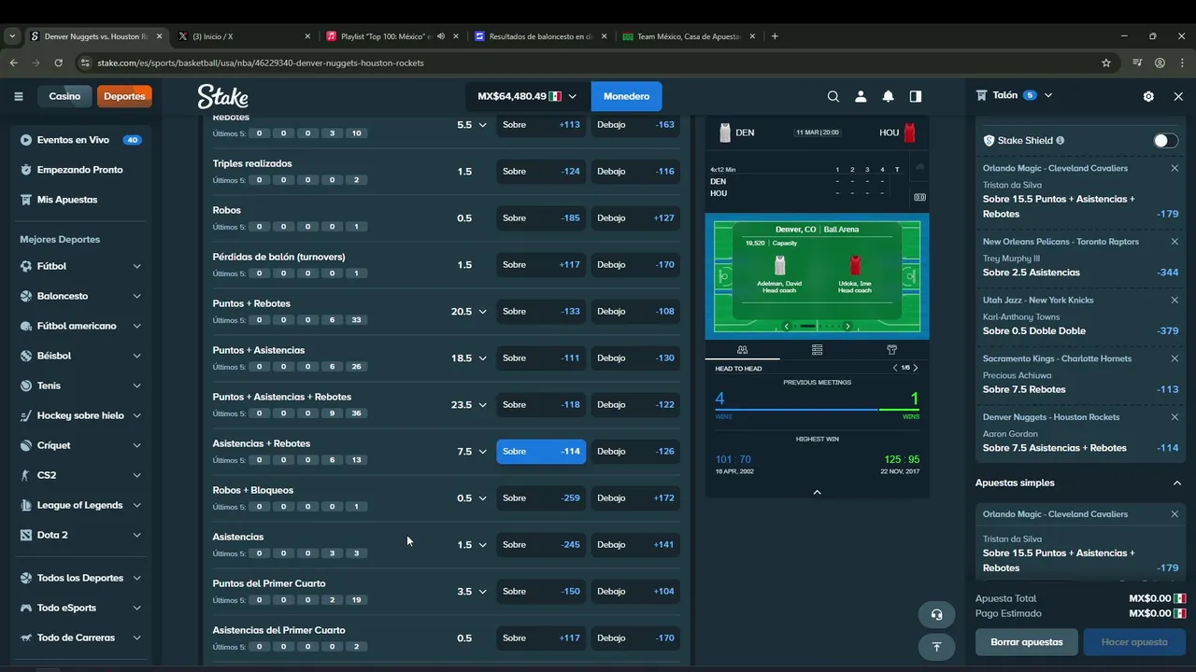Remove the Utah Jazz - New York Knicks bet
The height and width of the screenshot is (672, 1196).
[x=1175, y=300]
